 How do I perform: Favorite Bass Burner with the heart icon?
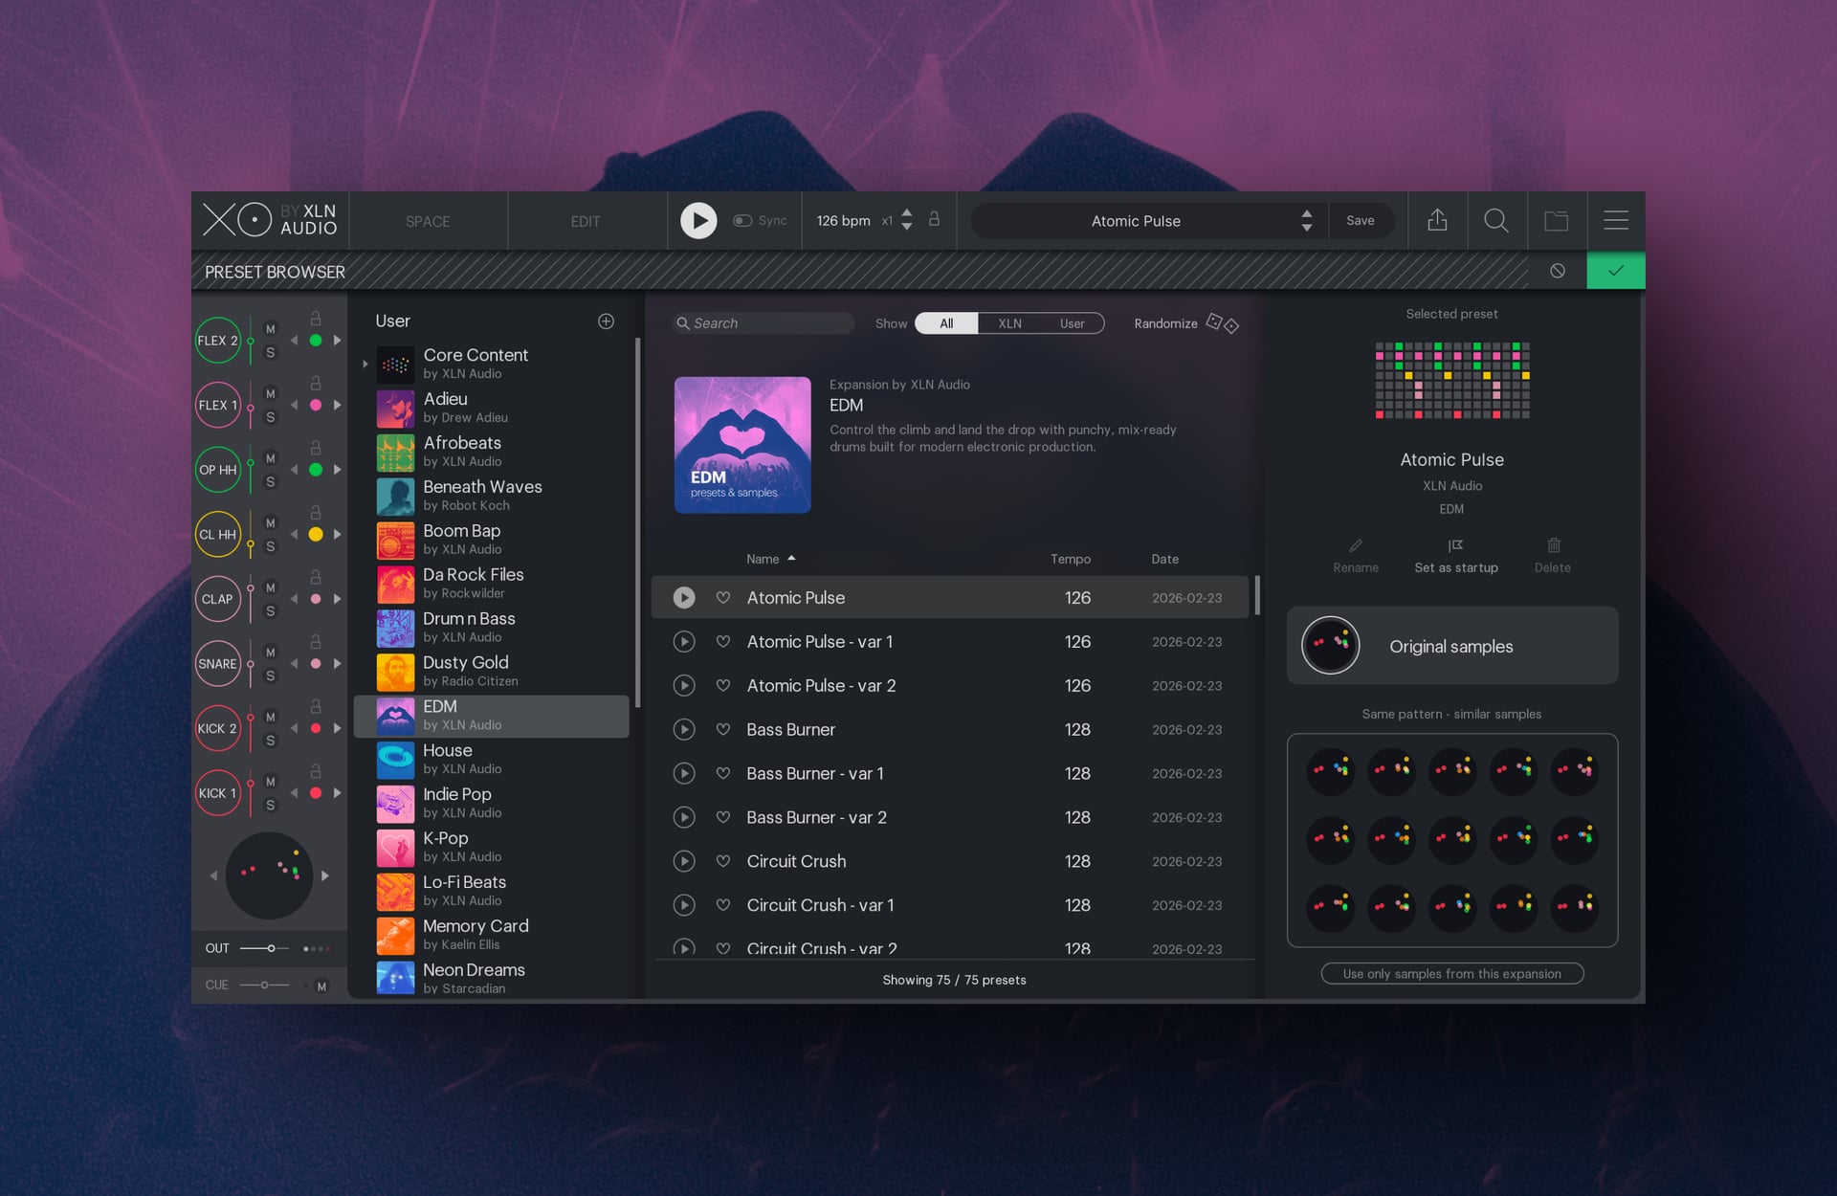pyautogui.click(x=723, y=729)
